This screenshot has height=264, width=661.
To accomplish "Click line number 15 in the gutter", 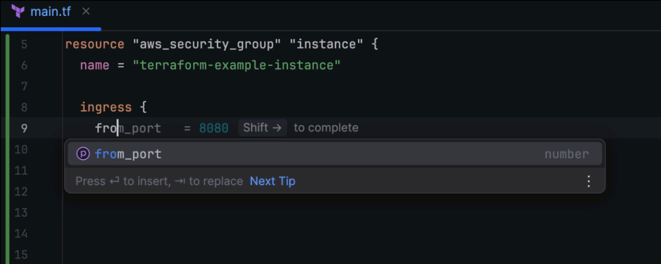I will tap(21, 255).
